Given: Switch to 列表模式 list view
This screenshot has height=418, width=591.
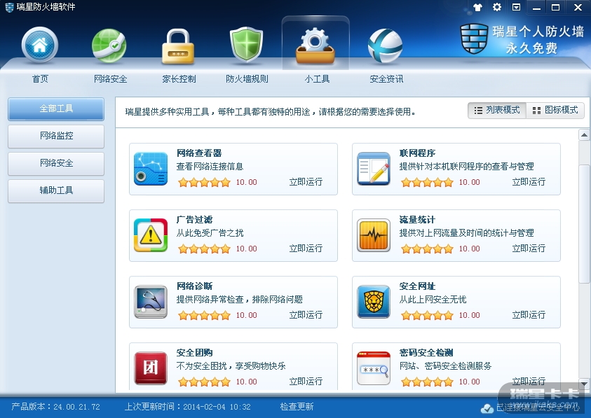Looking at the screenshot, I should point(497,111).
